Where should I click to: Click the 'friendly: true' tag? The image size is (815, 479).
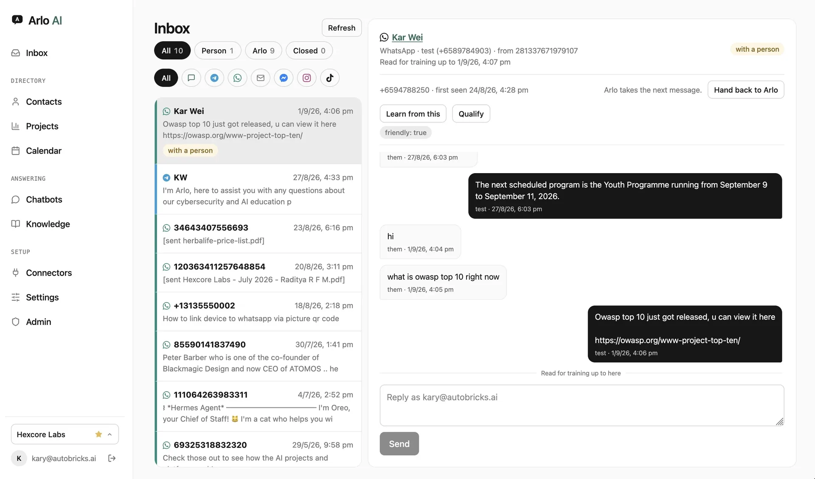(x=405, y=133)
